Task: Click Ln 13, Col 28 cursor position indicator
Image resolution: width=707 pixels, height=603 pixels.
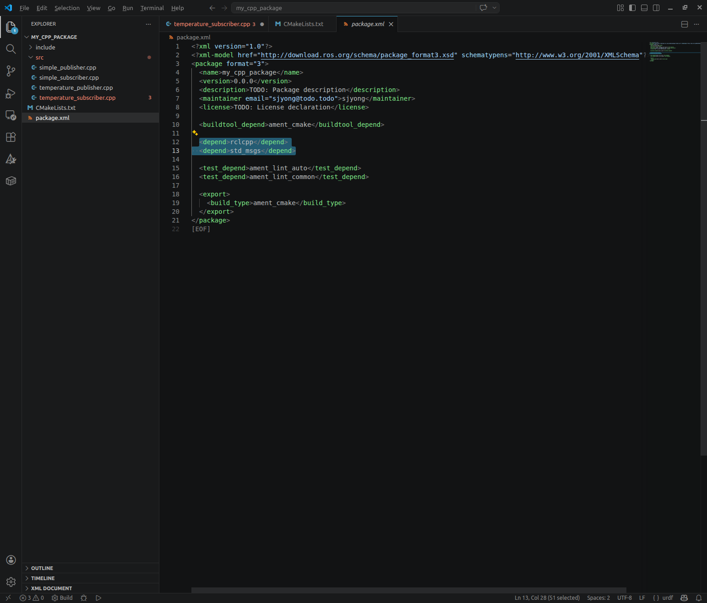Action: (547, 598)
